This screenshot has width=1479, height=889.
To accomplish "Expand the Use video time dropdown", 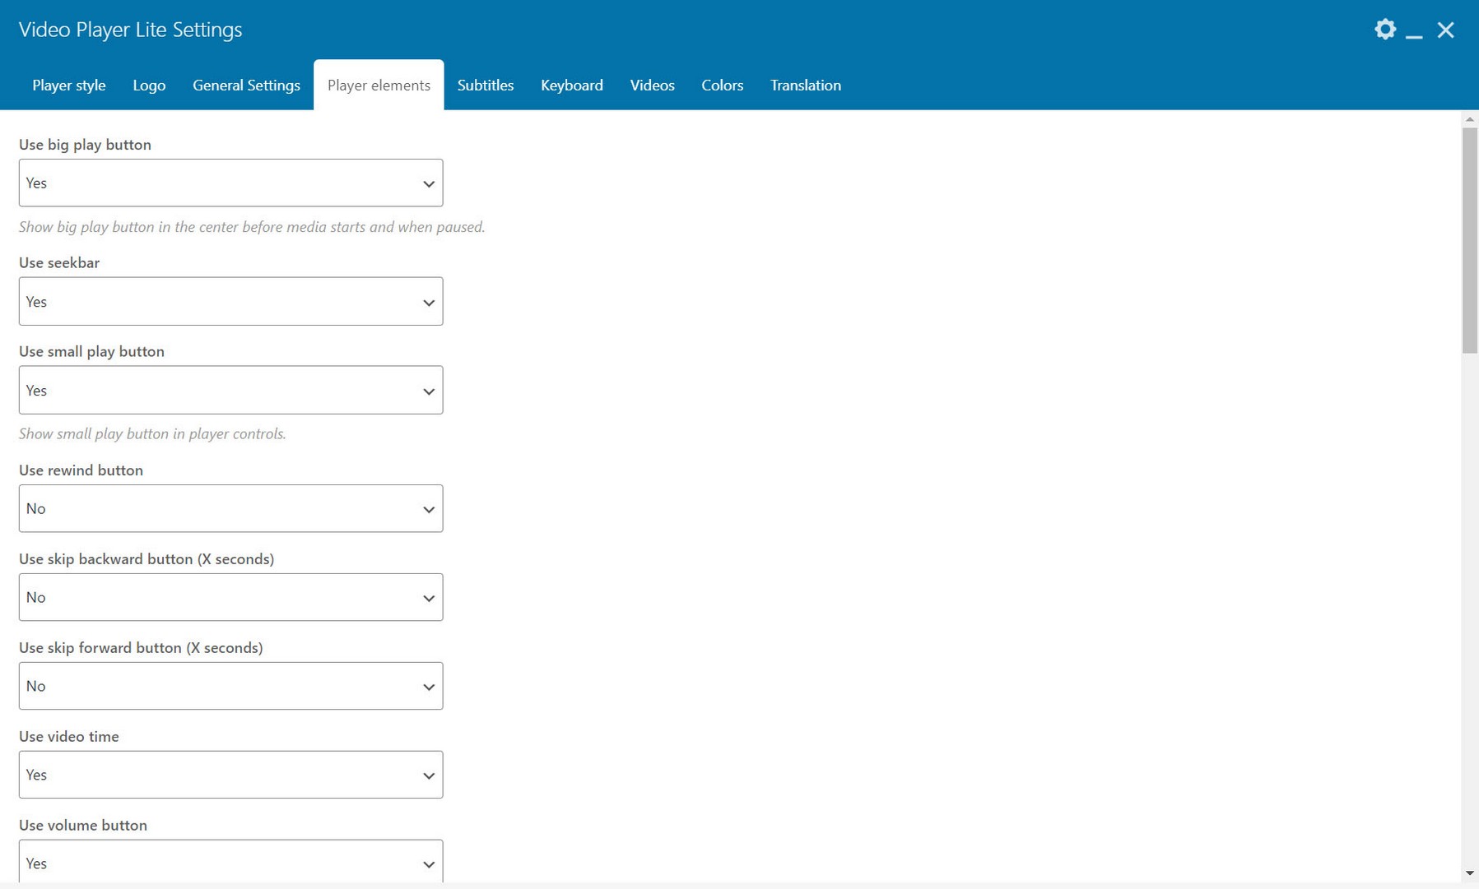I will click(x=230, y=776).
